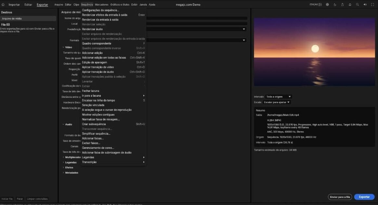Image resolution: width=378 pixels, height=205 pixels.
Task: Expand the Efeitos section
Action: click(63, 168)
